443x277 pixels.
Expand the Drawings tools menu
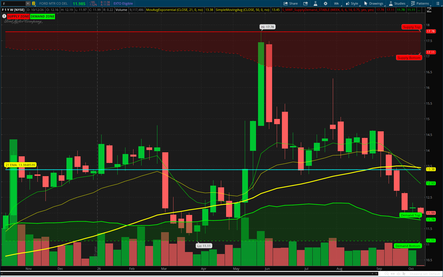click(x=374, y=3)
